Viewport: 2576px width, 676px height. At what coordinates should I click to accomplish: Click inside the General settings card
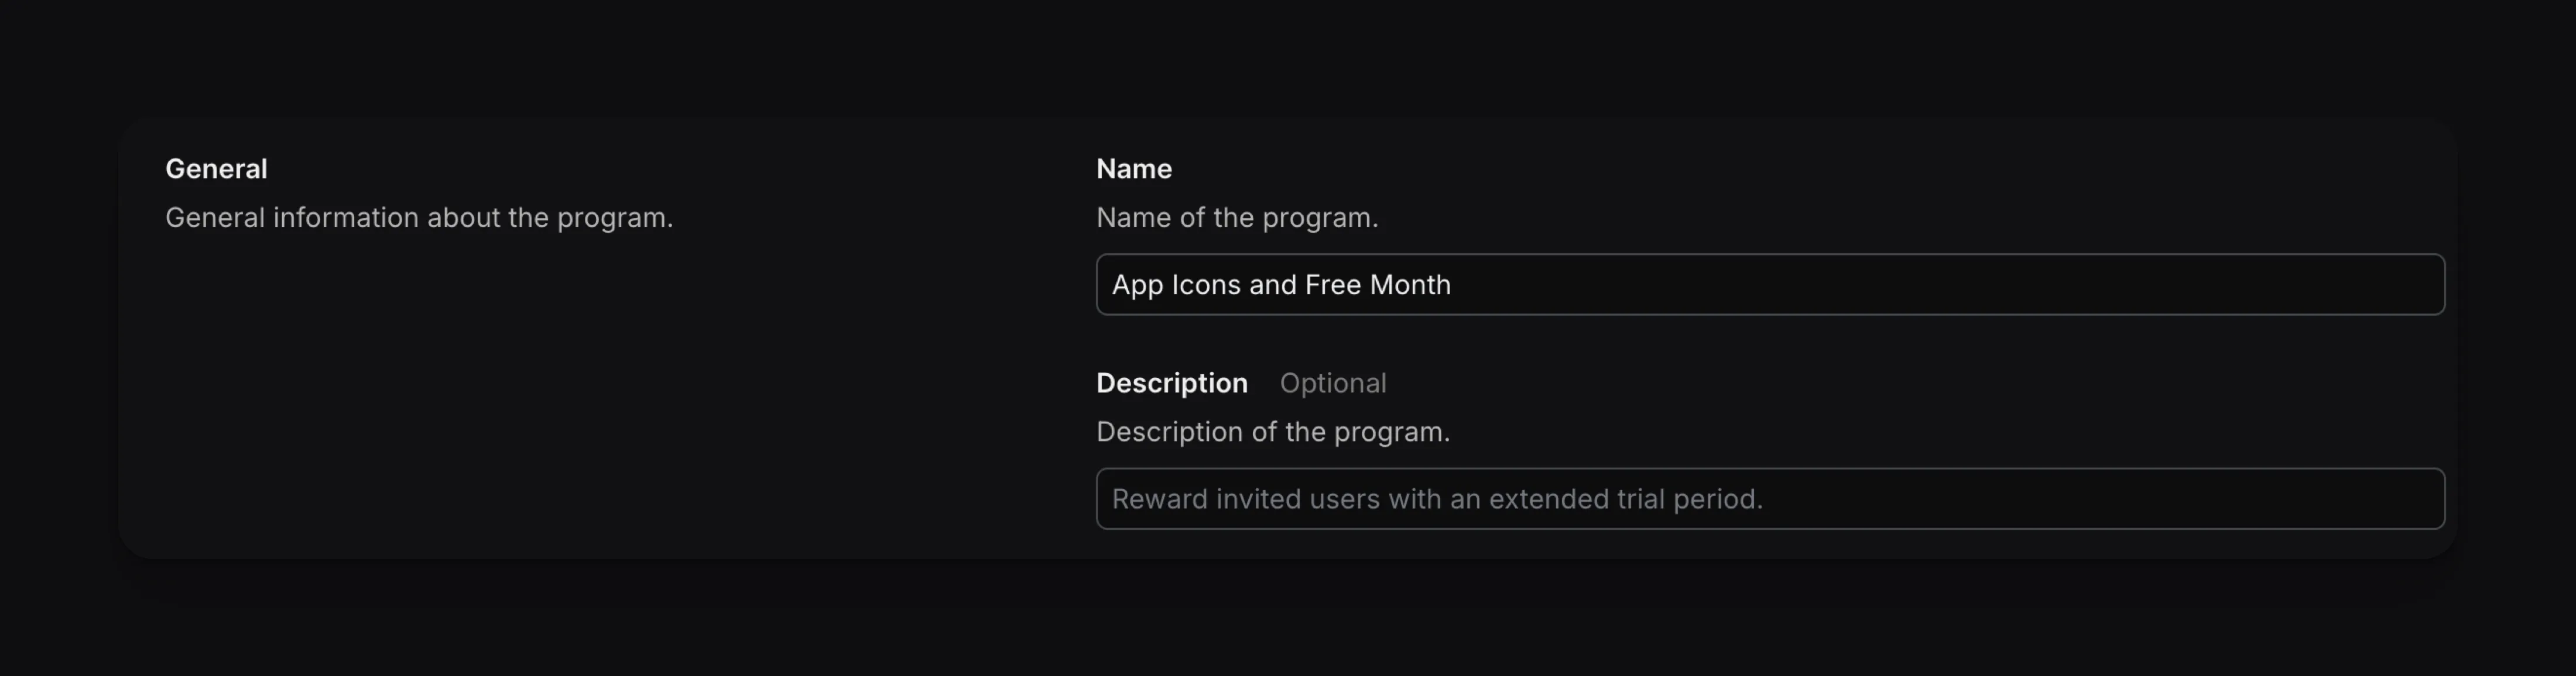(600, 399)
